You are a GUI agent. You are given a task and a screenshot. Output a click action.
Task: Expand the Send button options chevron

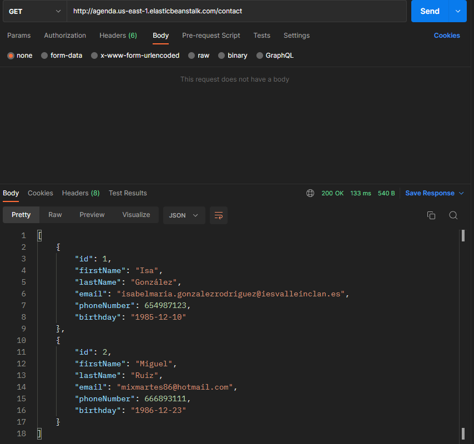coord(457,11)
